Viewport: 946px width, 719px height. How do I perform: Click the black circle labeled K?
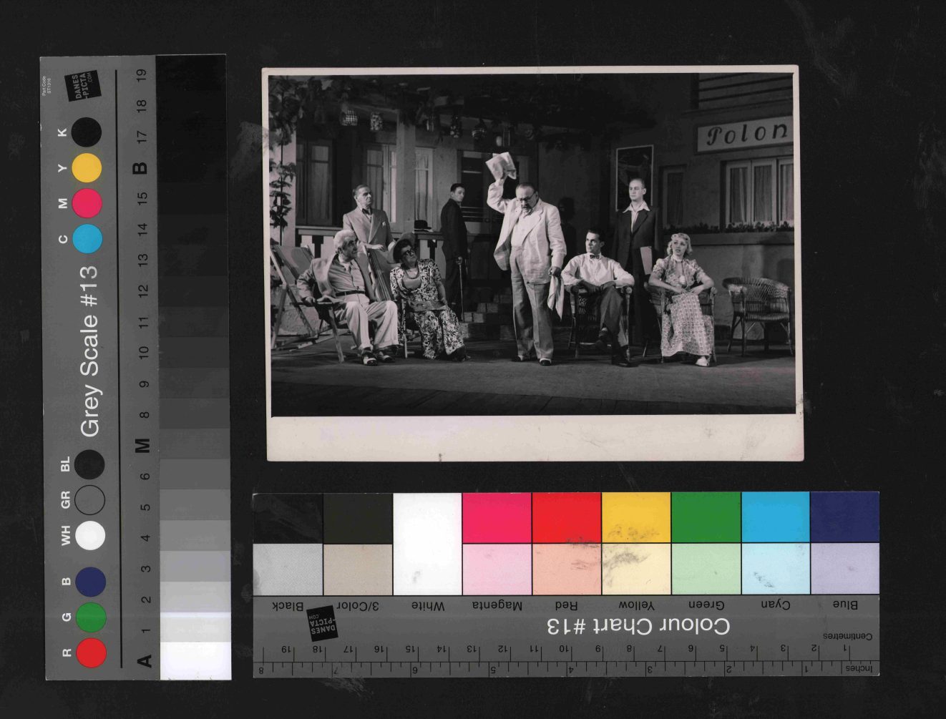point(87,132)
